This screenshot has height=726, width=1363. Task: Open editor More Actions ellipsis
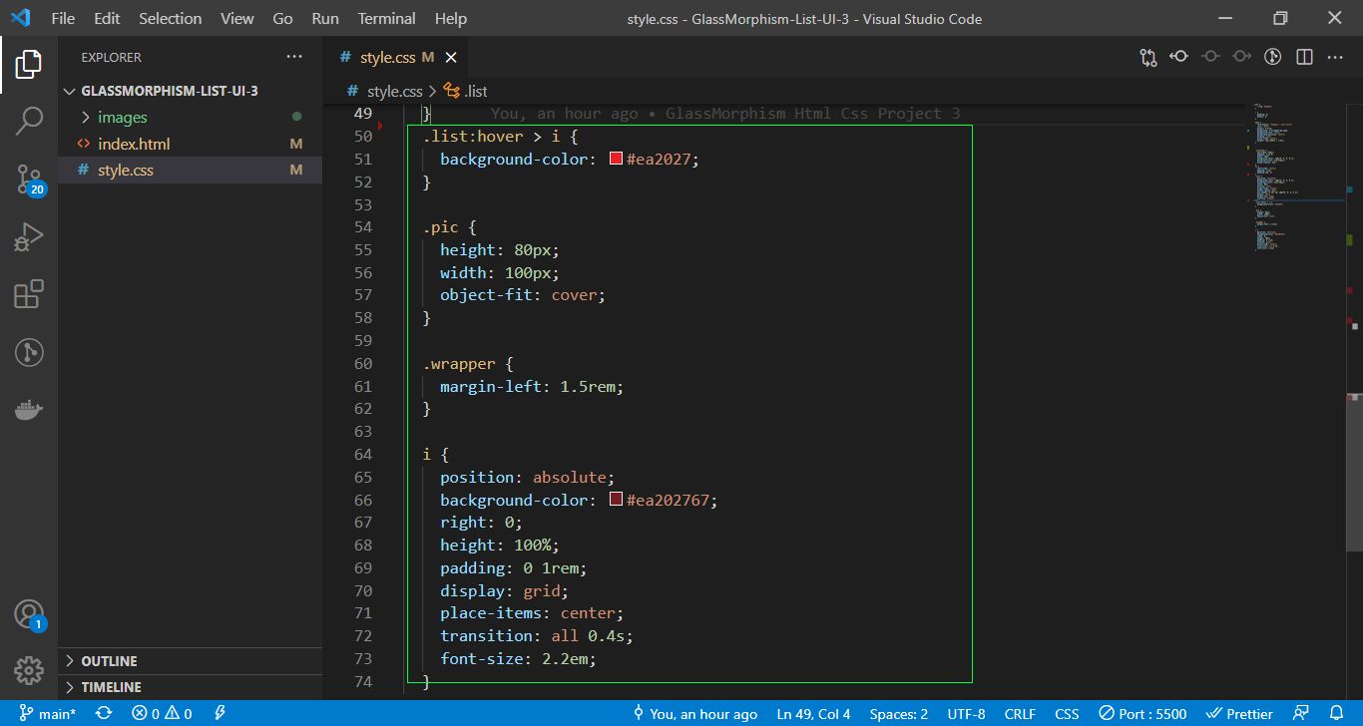point(1335,57)
